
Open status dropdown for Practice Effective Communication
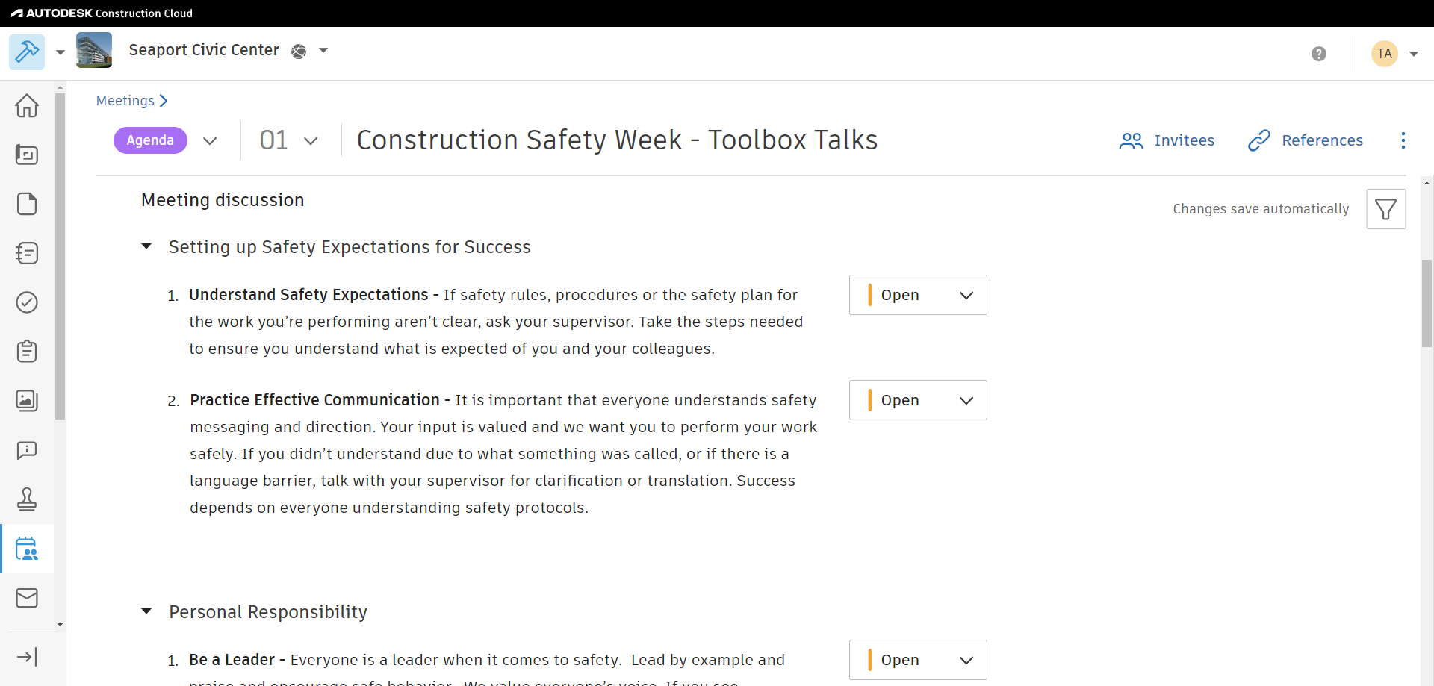click(x=918, y=400)
